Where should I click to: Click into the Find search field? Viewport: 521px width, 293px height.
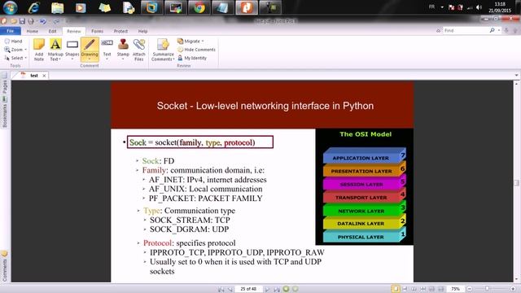466,30
